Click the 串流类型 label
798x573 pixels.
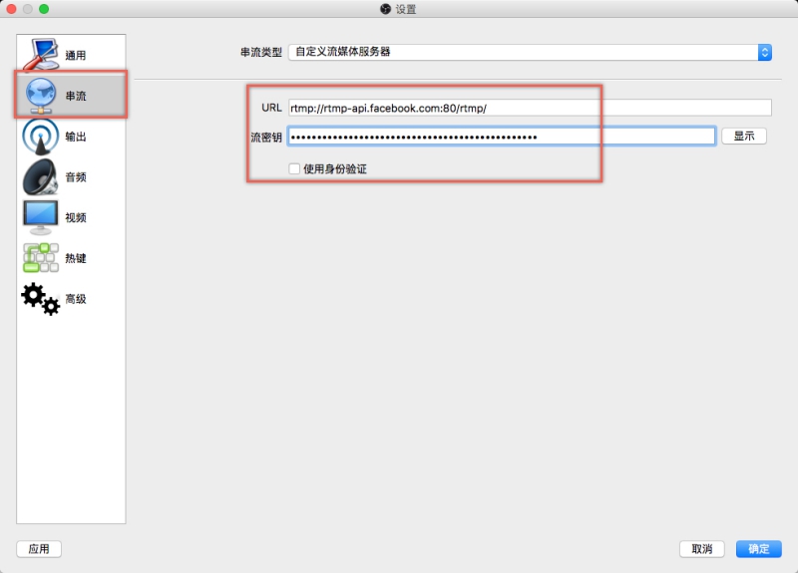click(261, 52)
